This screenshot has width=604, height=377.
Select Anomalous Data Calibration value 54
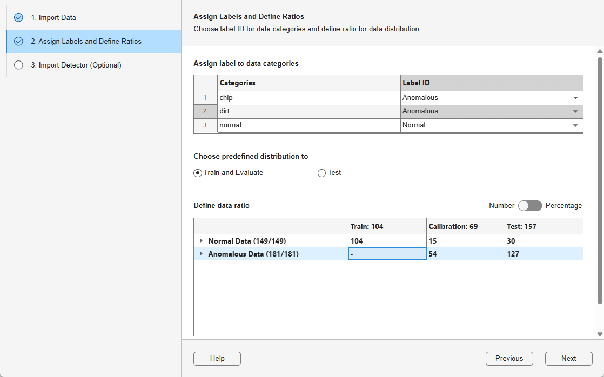tap(466, 254)
